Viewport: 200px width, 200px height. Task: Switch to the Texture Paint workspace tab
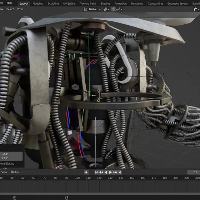(x=88, y=4)
